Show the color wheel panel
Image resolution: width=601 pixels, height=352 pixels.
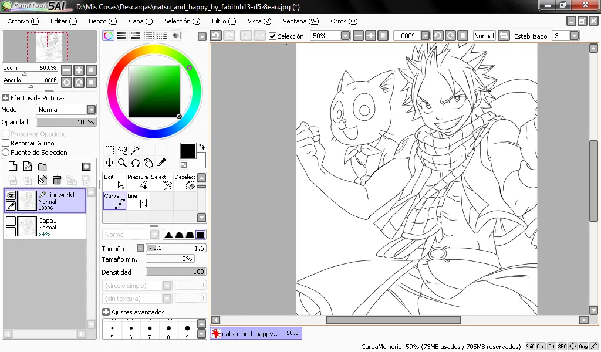click(109, 36)
